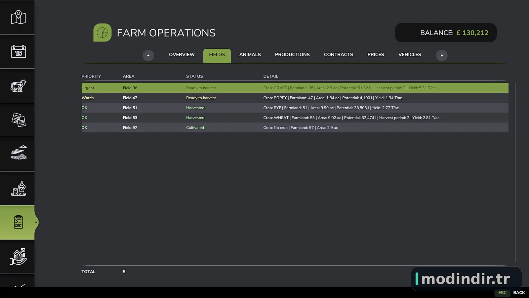Viewport: 529px width, 298px height.
Task: Select the Field 47 row name
Action: point(130,98)
